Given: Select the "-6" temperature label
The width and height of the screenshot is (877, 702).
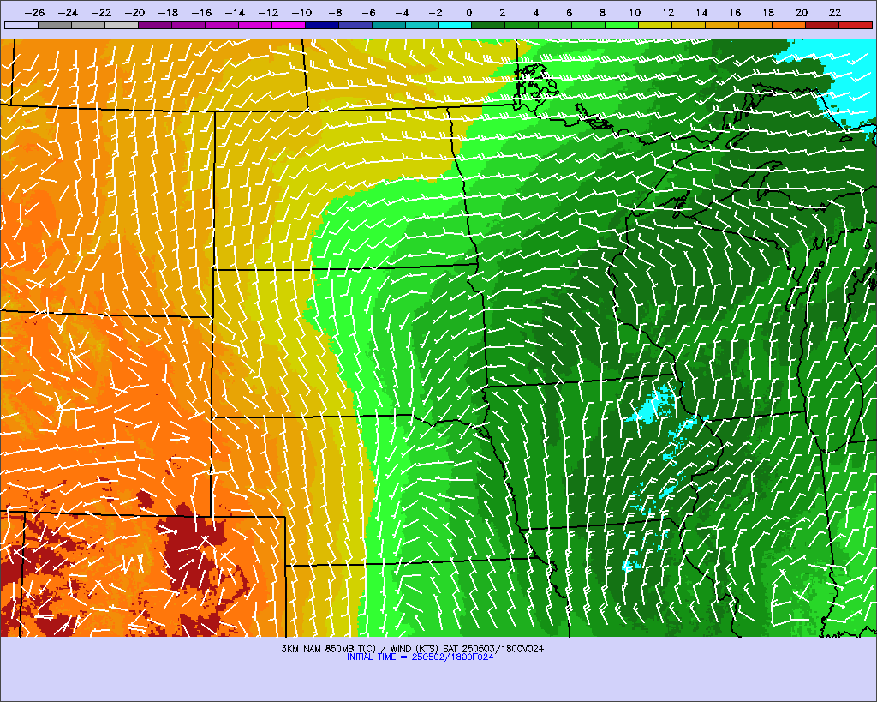Looking at the screenshot, I should [369, 12].
